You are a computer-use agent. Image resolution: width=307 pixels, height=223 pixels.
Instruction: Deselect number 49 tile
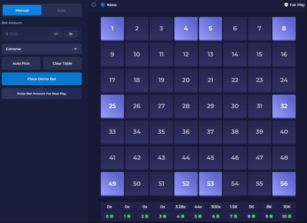pos(112,184)
